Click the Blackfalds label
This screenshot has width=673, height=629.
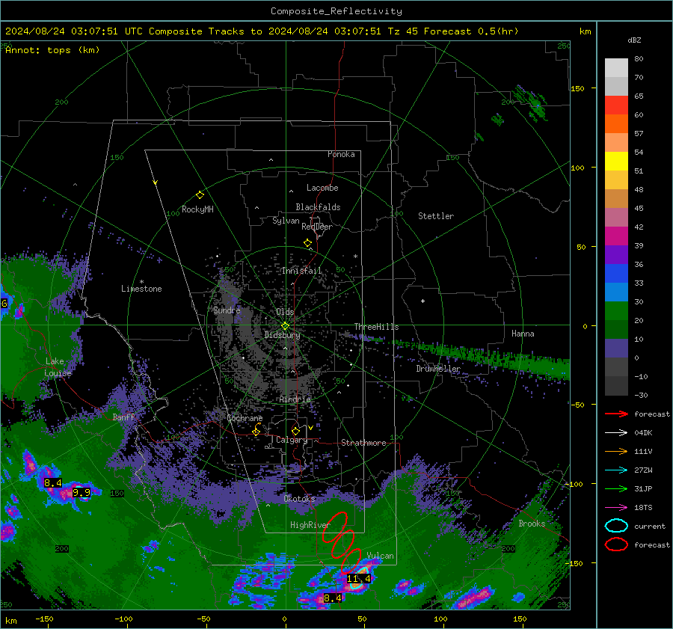(x=318, y=207)
